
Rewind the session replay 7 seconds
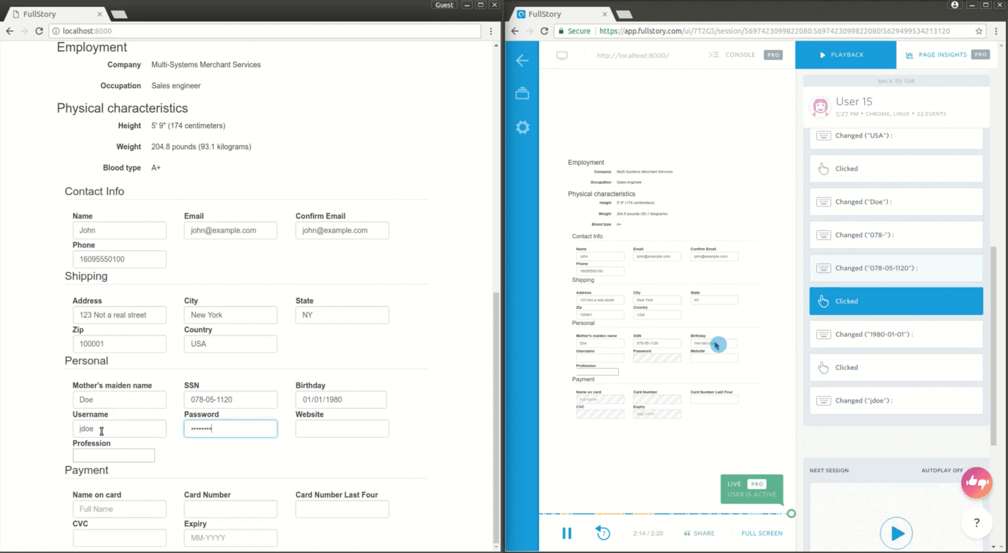pos(603,533)
